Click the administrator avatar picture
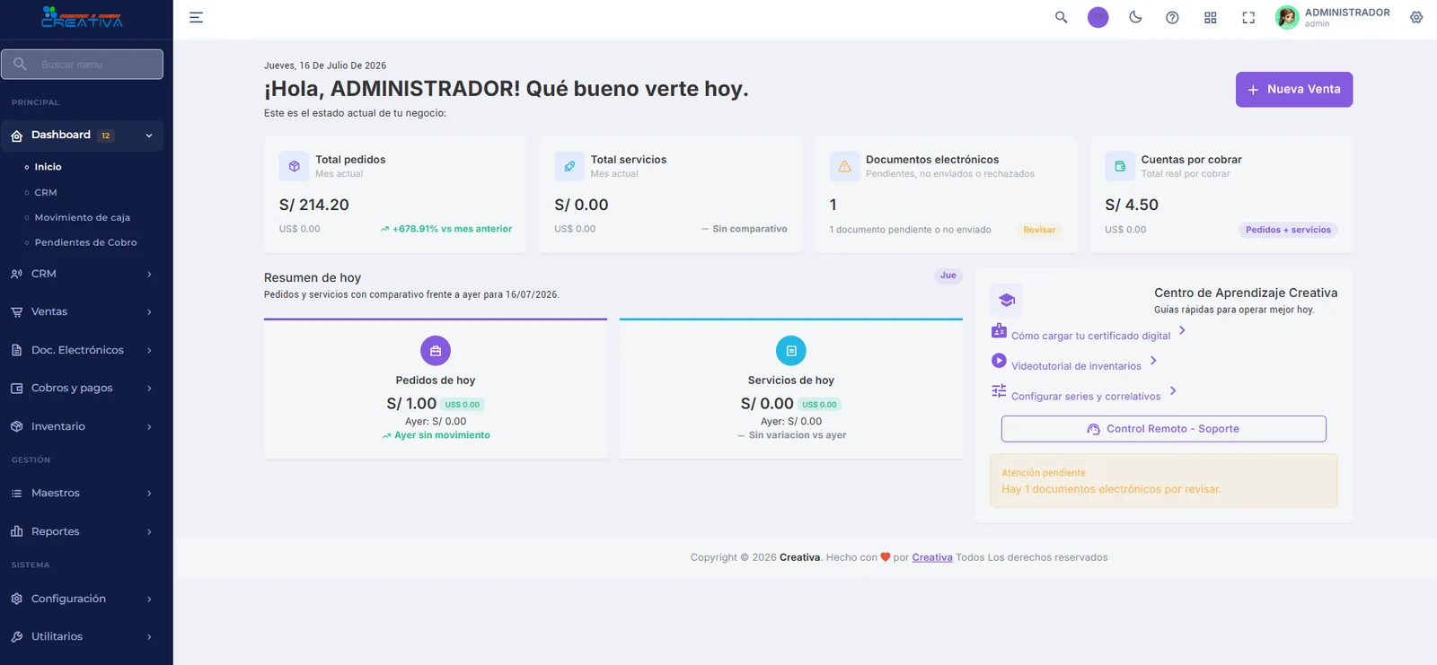This screenshot has width=1437, height=665. [x=1287, y=17]
